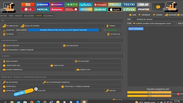Select the ASUS brand tile

[144, 5]
